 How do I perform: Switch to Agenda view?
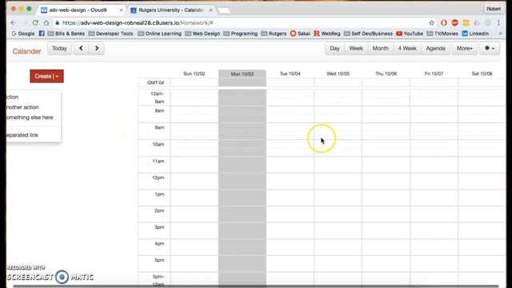(435, 48)
